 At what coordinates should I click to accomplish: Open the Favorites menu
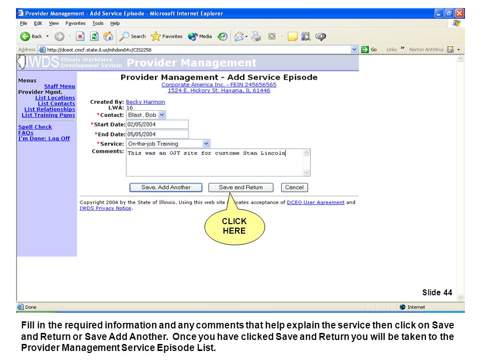click(75, 24)
